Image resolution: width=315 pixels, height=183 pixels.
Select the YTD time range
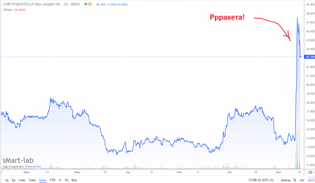click(52, 180)
